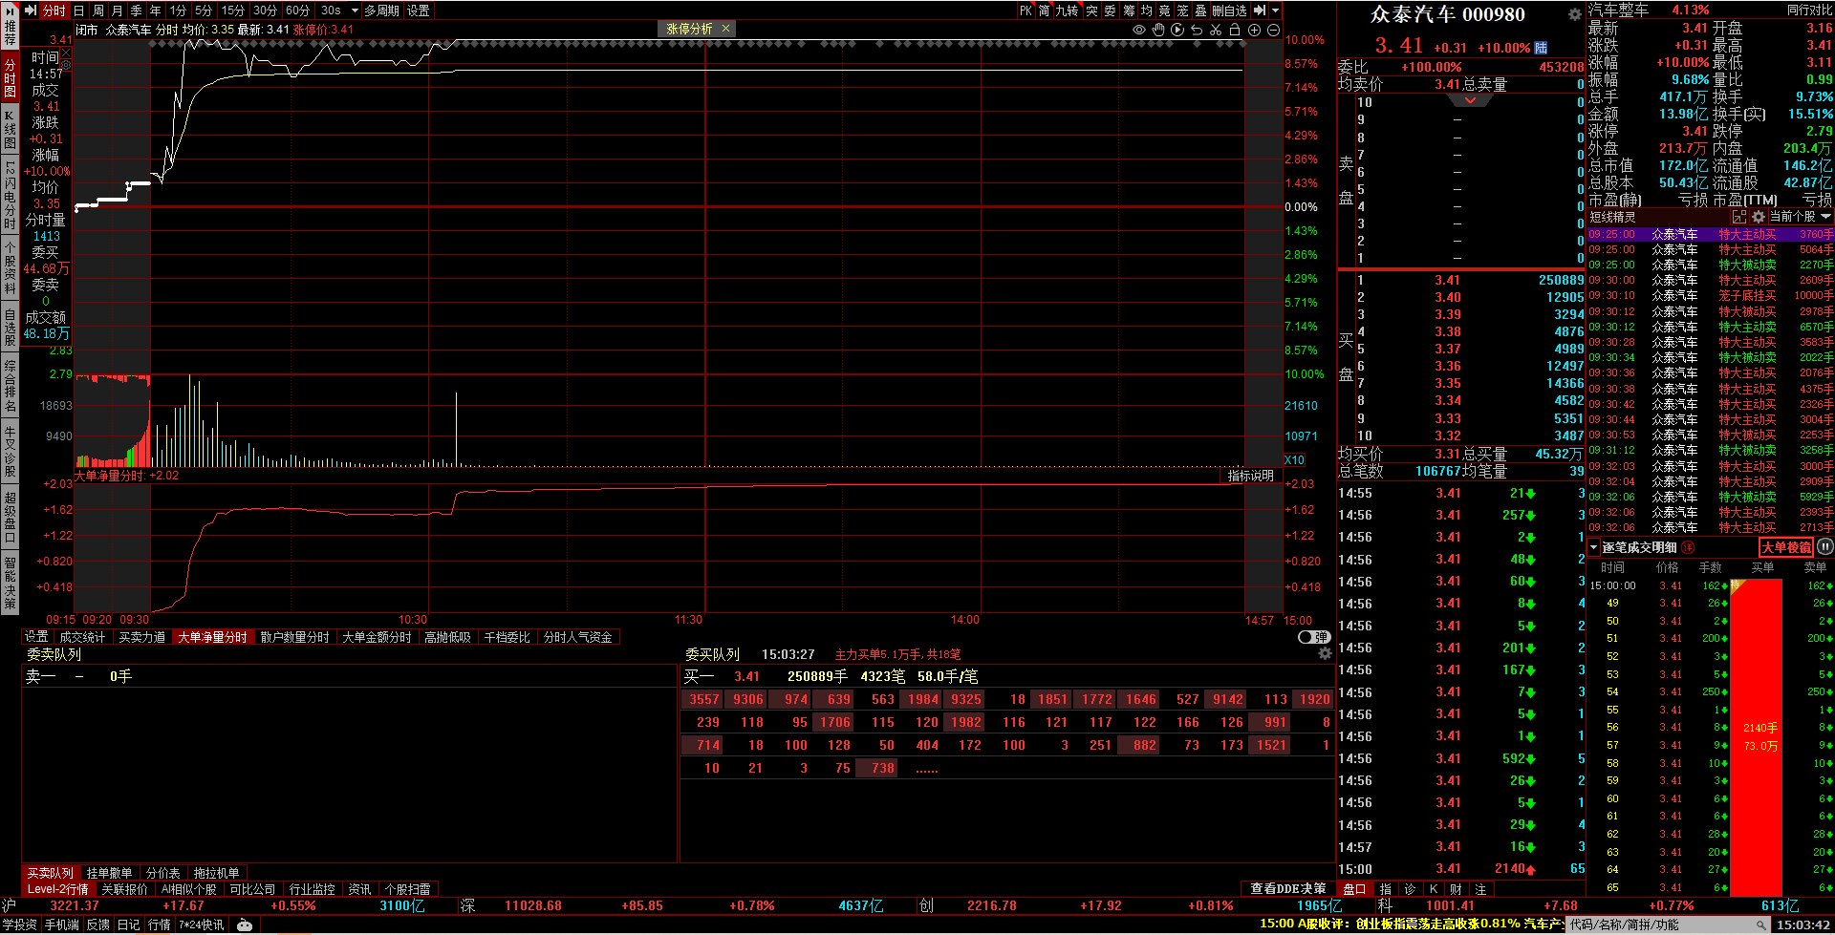Click the eye visibility icon above chart

point(1139,30)
